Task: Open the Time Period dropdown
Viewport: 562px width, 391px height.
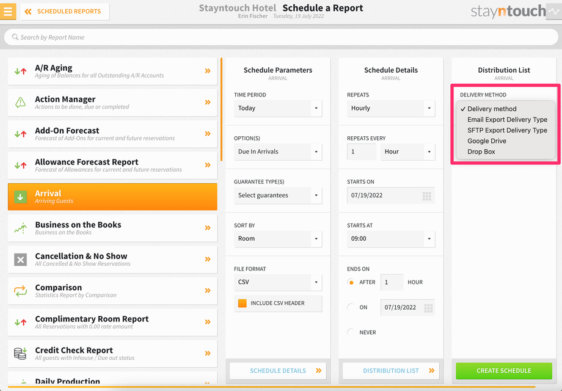Action: (278, 108)
